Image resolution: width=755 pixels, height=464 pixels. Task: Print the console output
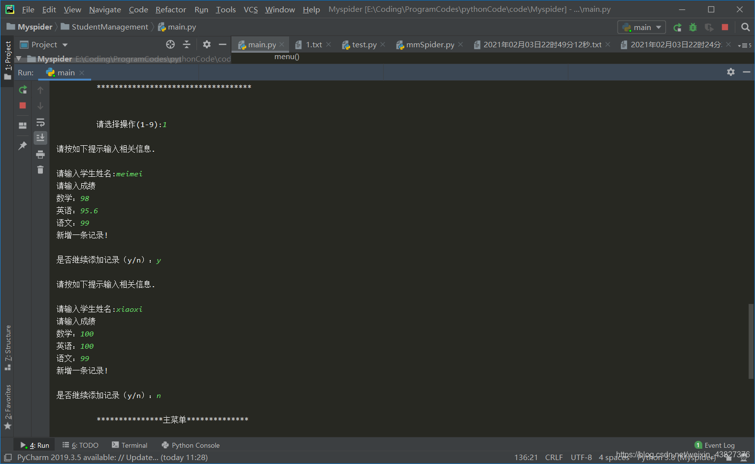pos(40,154)
